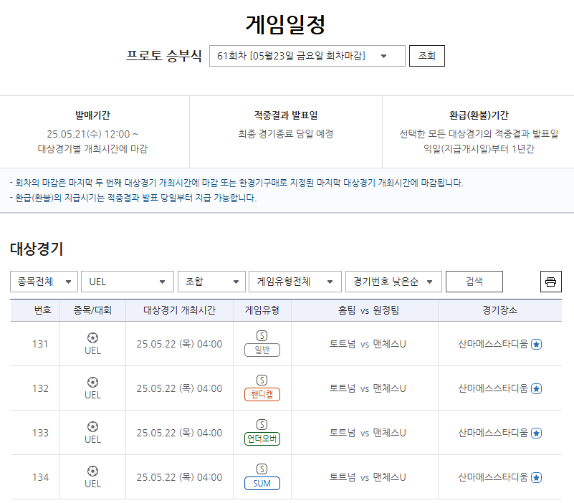Select the 토트넘 vs 맨체스U match 134
Screen dimensions: 574x503
(368, 477)
